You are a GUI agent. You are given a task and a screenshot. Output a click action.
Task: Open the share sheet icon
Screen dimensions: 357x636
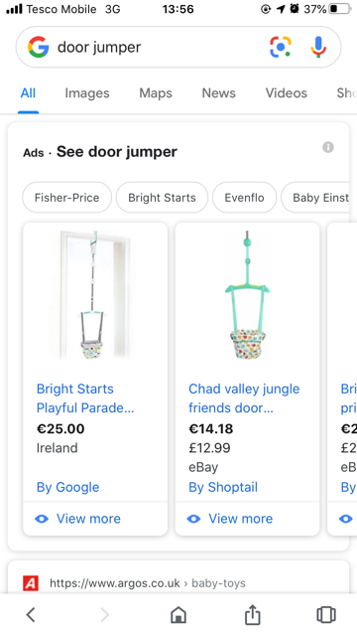[252, 614]
